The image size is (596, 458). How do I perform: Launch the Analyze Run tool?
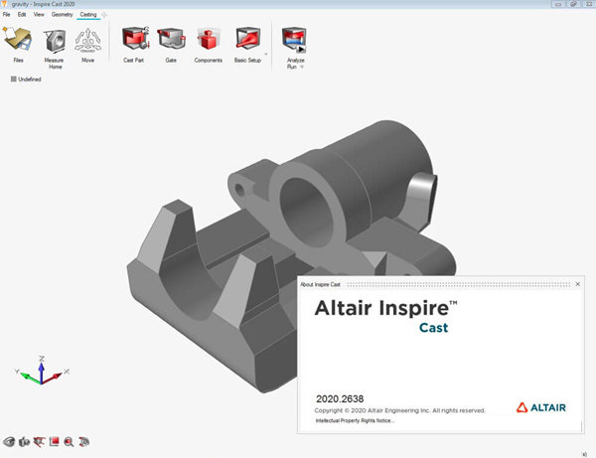click(293, 41)
